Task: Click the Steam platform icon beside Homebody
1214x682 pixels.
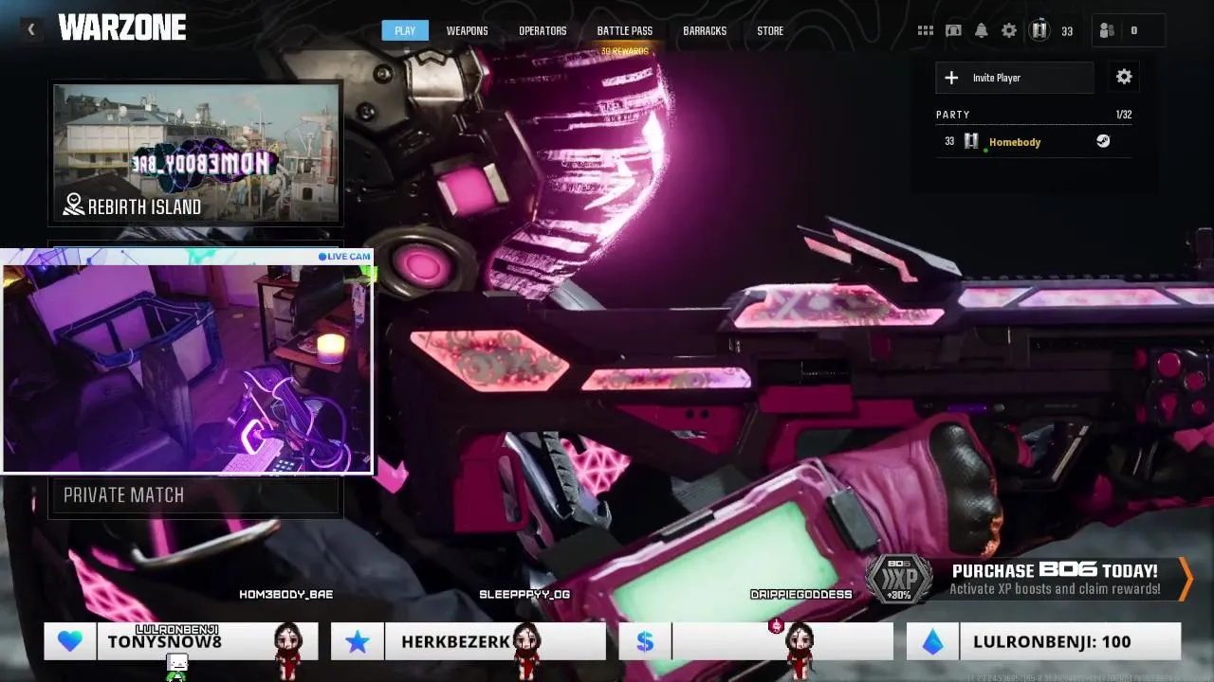Action: point(1103,141)
